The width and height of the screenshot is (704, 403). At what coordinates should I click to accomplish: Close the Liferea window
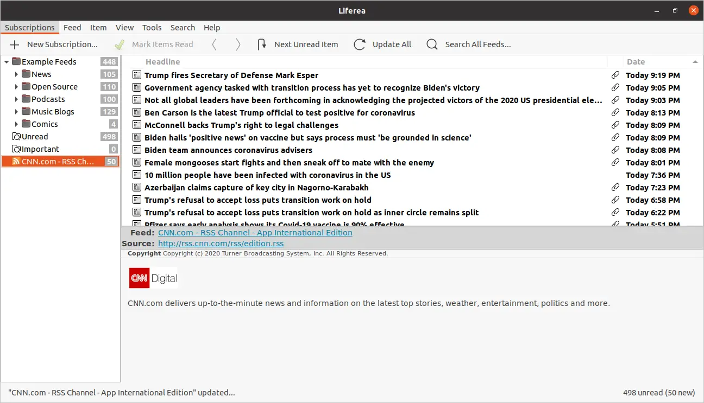[x=693, y=10]
